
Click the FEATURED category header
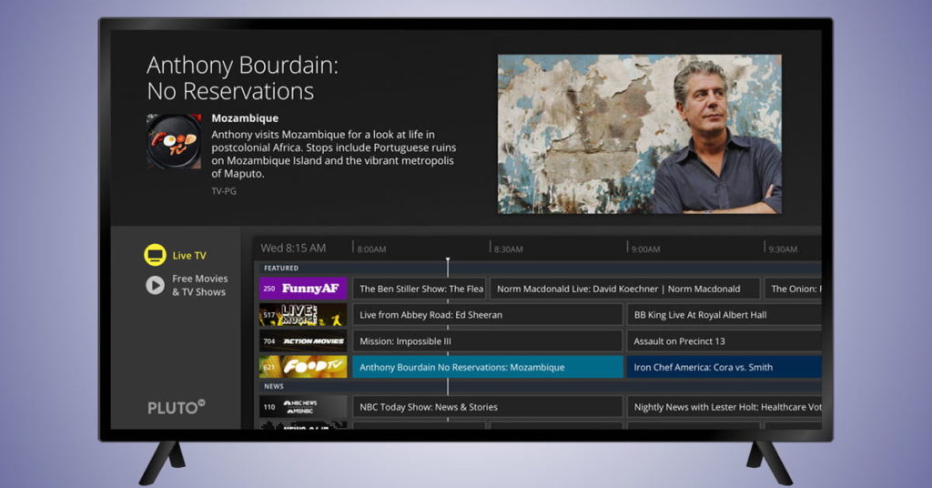(281, 268)
